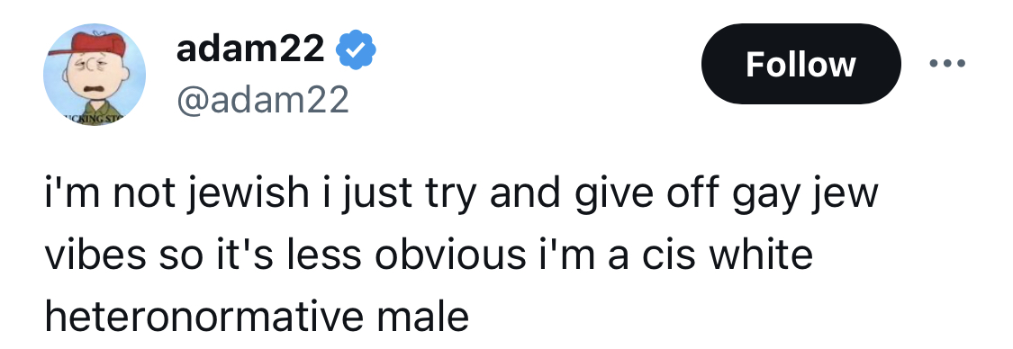Click the red cap in the avatar image
This screenshot has width=1013, height=349.
click(x=98, y=44)
